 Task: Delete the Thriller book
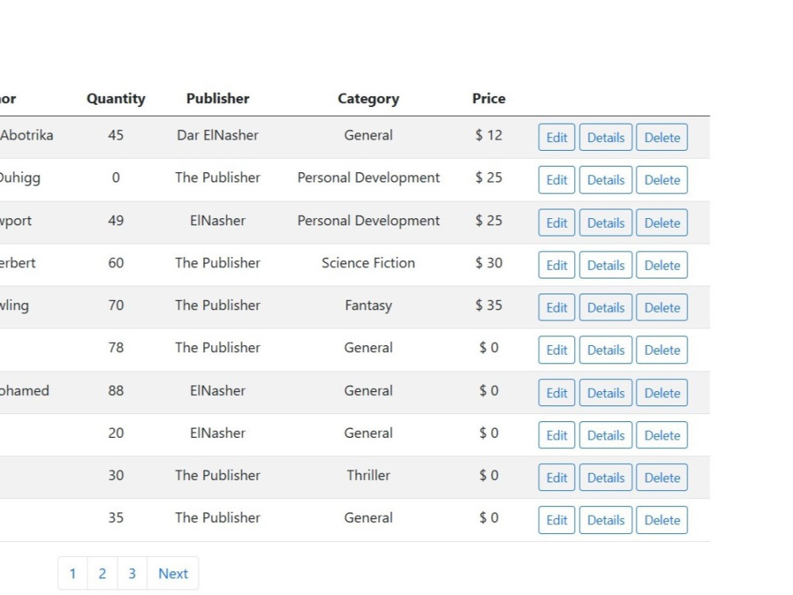click(x=661, y=478)
